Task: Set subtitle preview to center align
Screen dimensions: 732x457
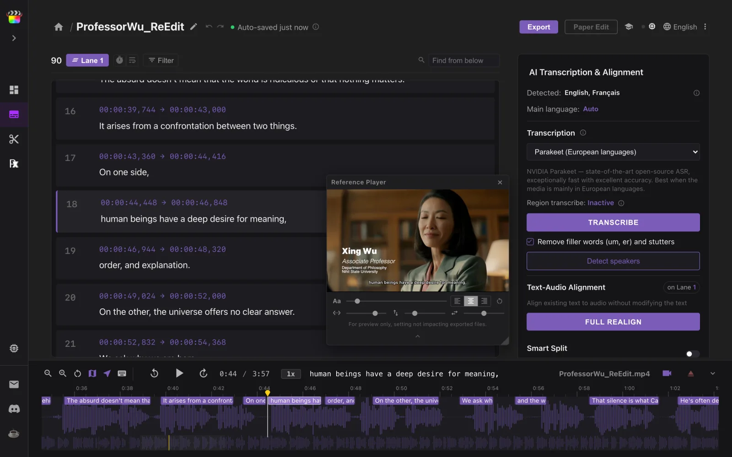Action: [x=471, y=301]
